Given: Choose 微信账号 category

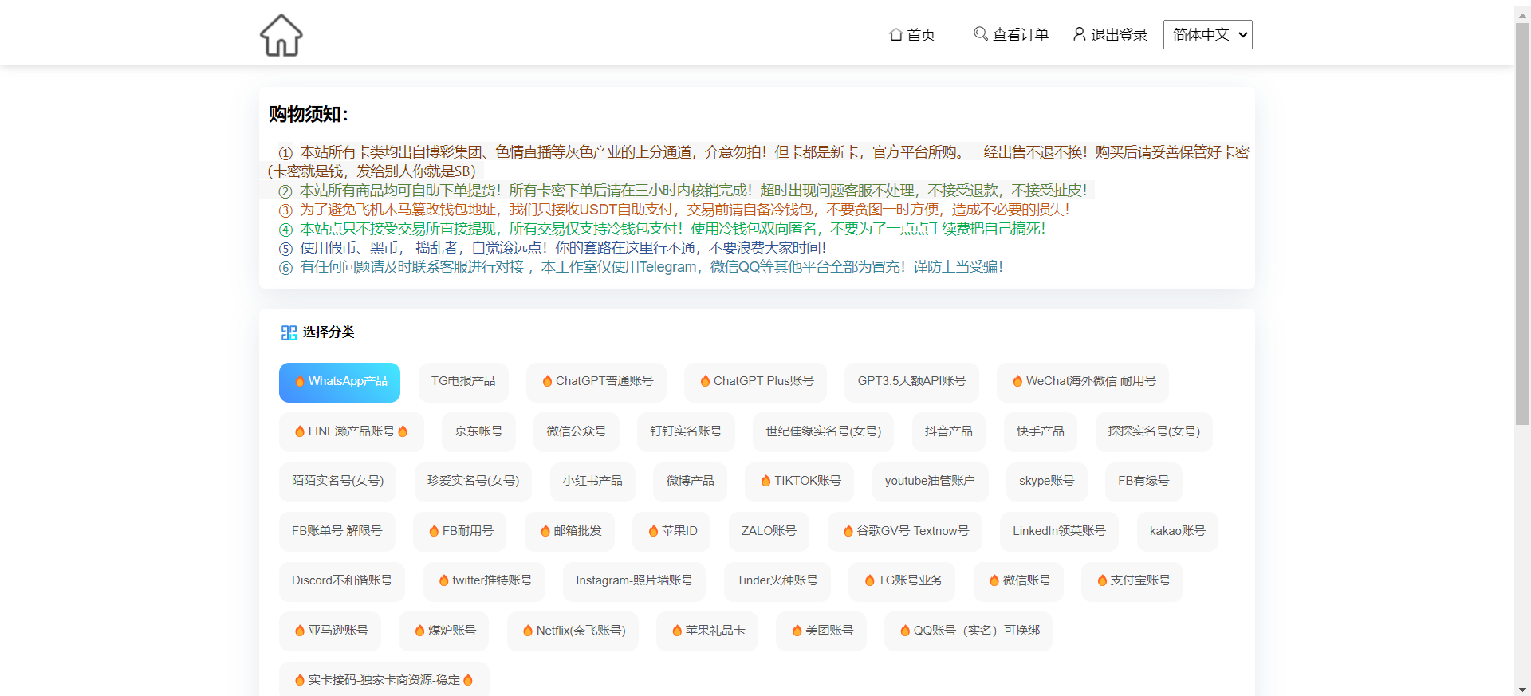Looking at the screenshot, I should point(1019,581).
